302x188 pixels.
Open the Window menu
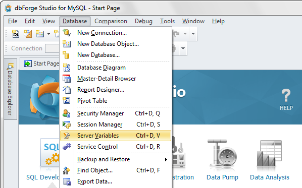pos(193,21)
